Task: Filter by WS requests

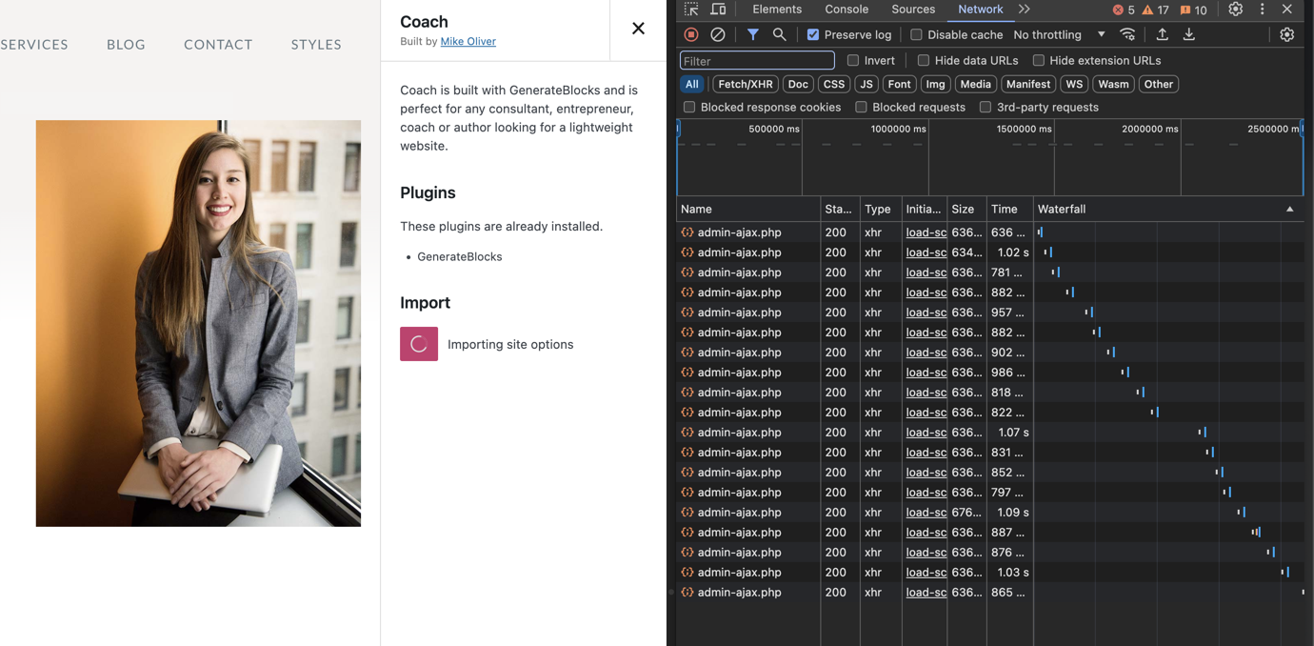Action: point(1074,84)
